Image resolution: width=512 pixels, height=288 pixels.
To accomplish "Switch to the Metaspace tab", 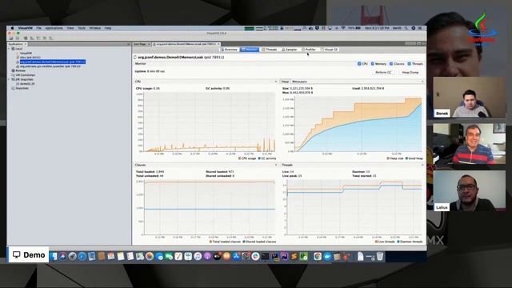I will point(299,82).
